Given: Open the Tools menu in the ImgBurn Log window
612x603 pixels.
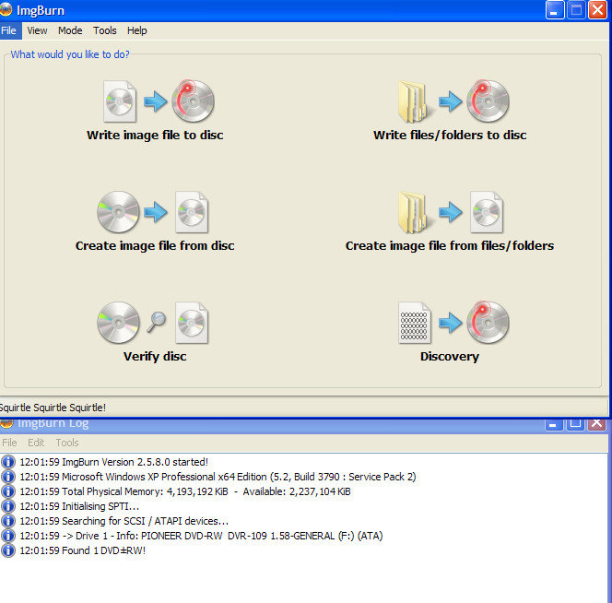Looking at the screenshot, I should pos(67,443).
